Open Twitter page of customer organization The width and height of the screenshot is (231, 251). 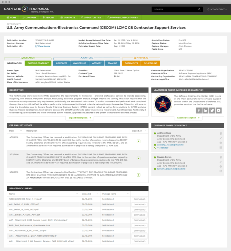coord(212,110)
